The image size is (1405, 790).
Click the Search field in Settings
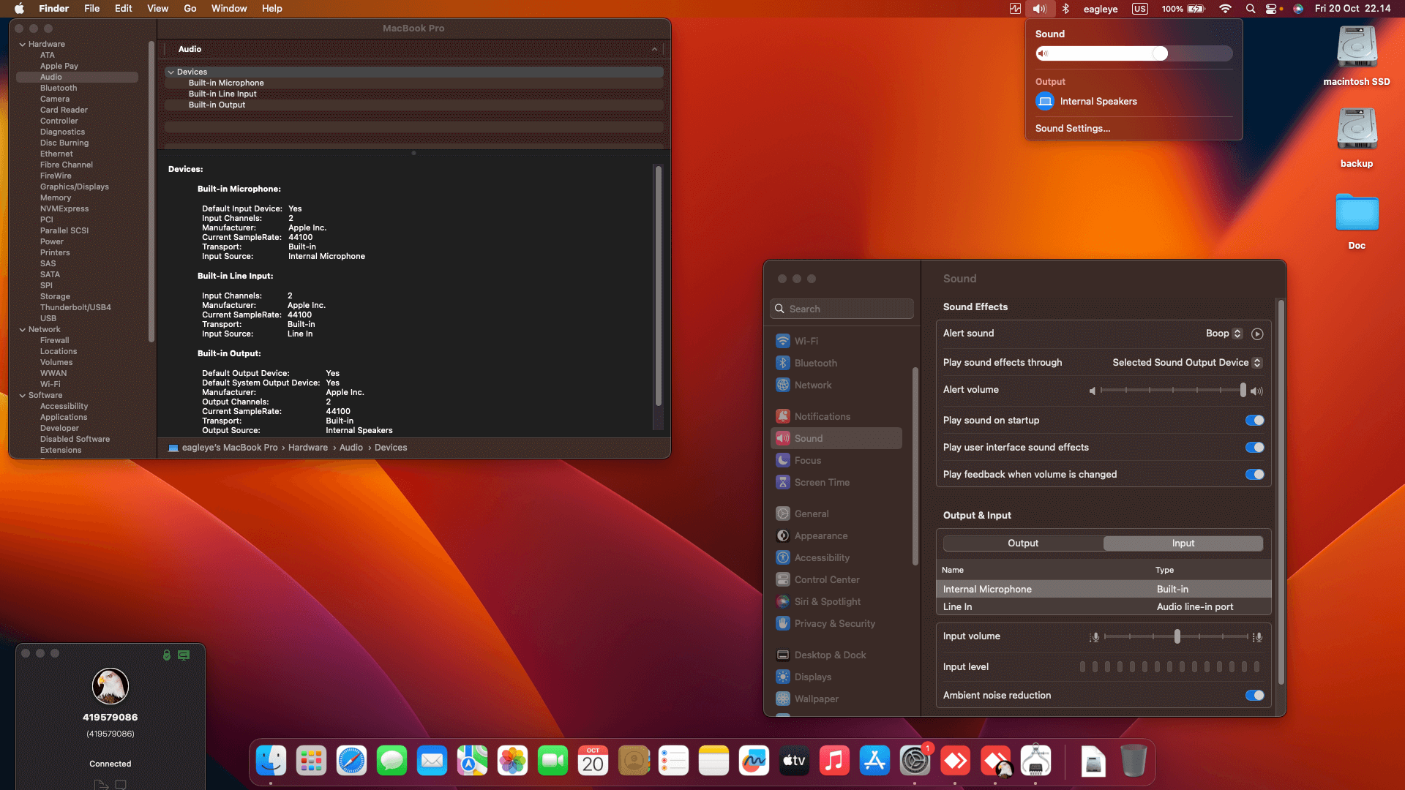click(x=842, y=309)
